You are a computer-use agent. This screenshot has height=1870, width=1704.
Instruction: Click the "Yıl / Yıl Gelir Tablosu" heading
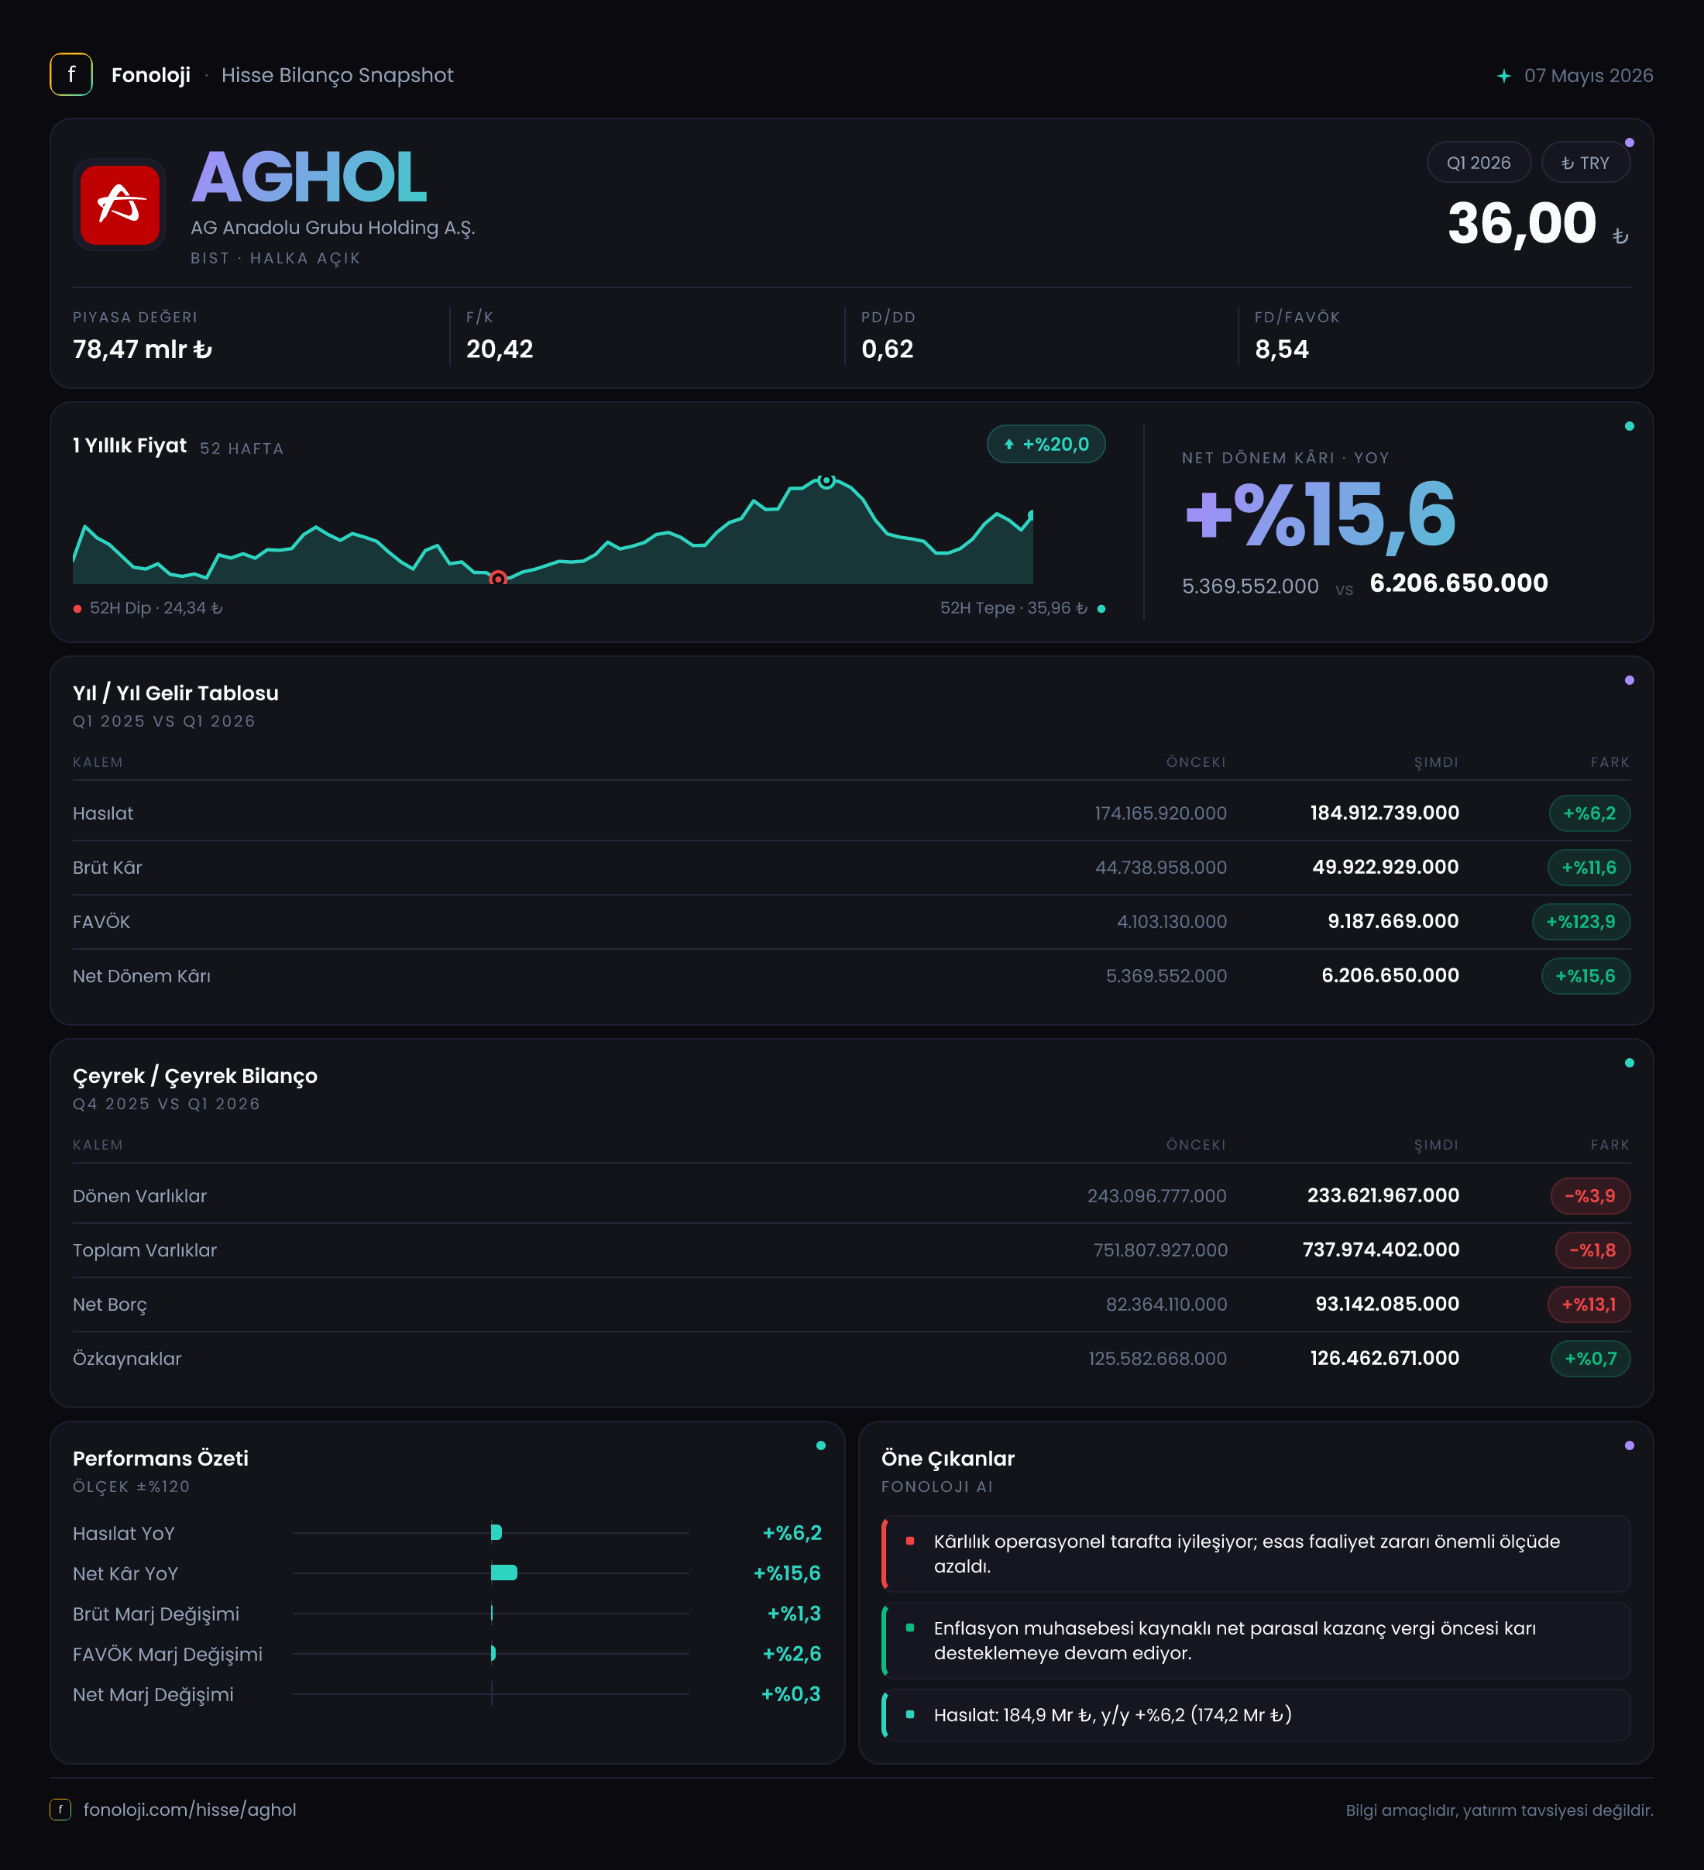(x=175, y=693)
